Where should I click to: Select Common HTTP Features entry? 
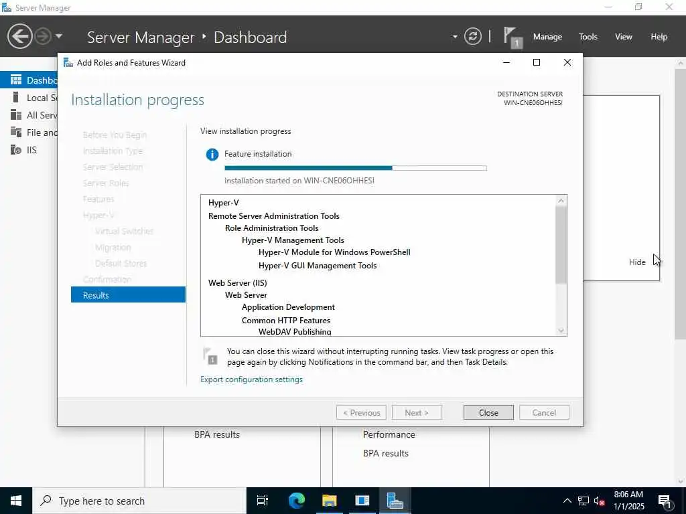click(286, 321)
